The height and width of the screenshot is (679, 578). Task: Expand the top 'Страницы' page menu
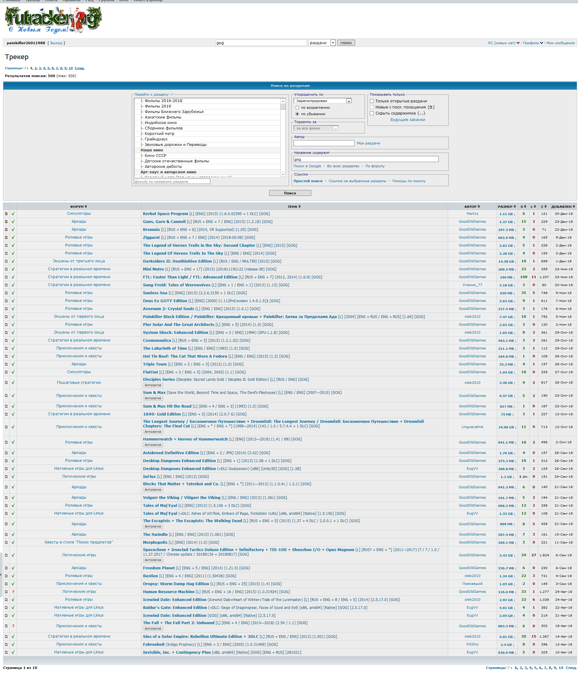tap(16, 68)
